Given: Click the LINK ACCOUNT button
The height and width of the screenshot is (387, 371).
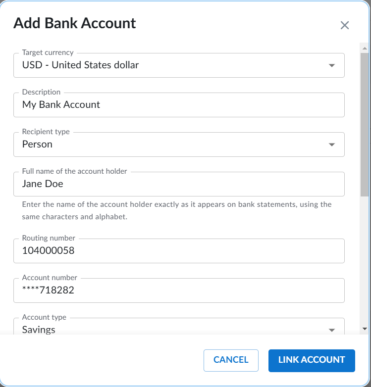Looking at the screenshot, I should 312,360.
